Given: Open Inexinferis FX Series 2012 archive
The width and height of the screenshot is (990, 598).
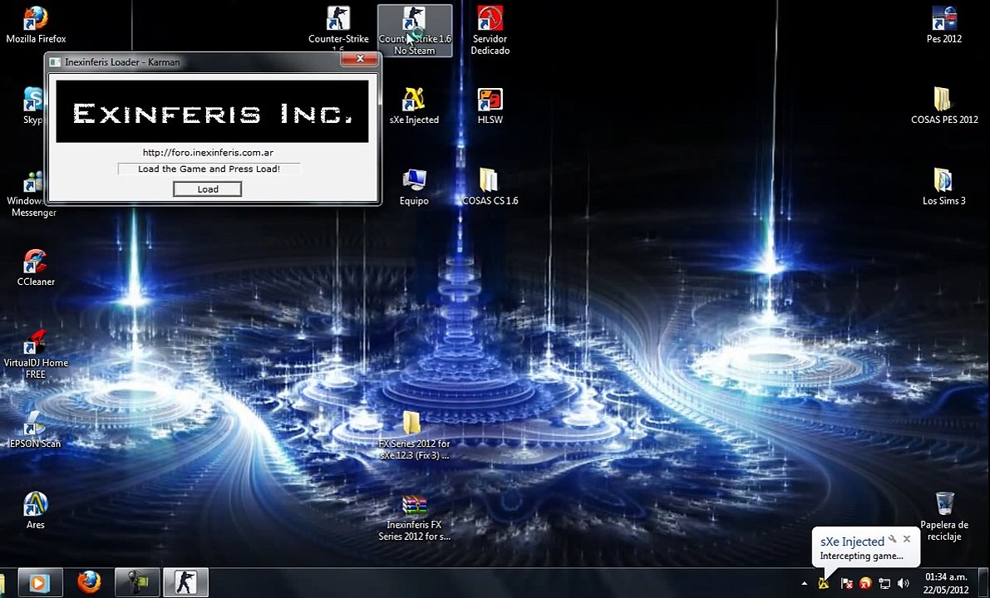Looking at the screenshot, I should [x=414, y=517].
